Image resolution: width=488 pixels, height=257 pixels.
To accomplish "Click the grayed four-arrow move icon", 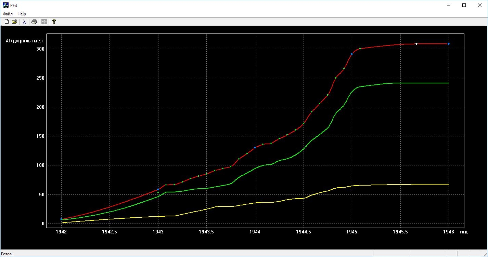I will click(x=44, y=22).
